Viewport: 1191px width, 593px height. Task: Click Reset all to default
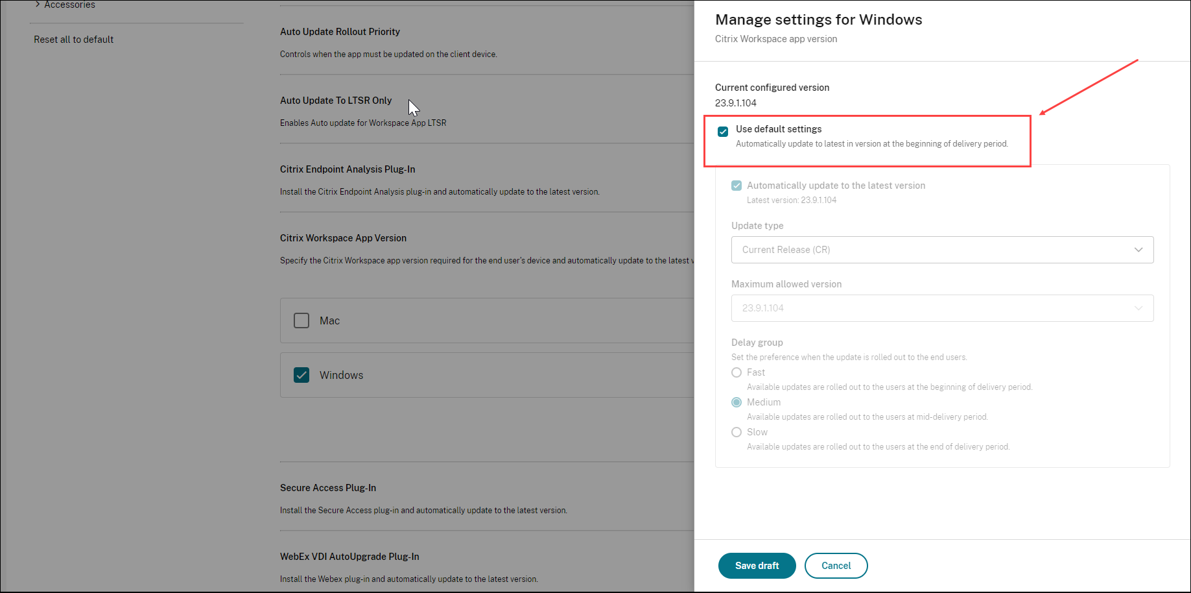tap(74, 40)
